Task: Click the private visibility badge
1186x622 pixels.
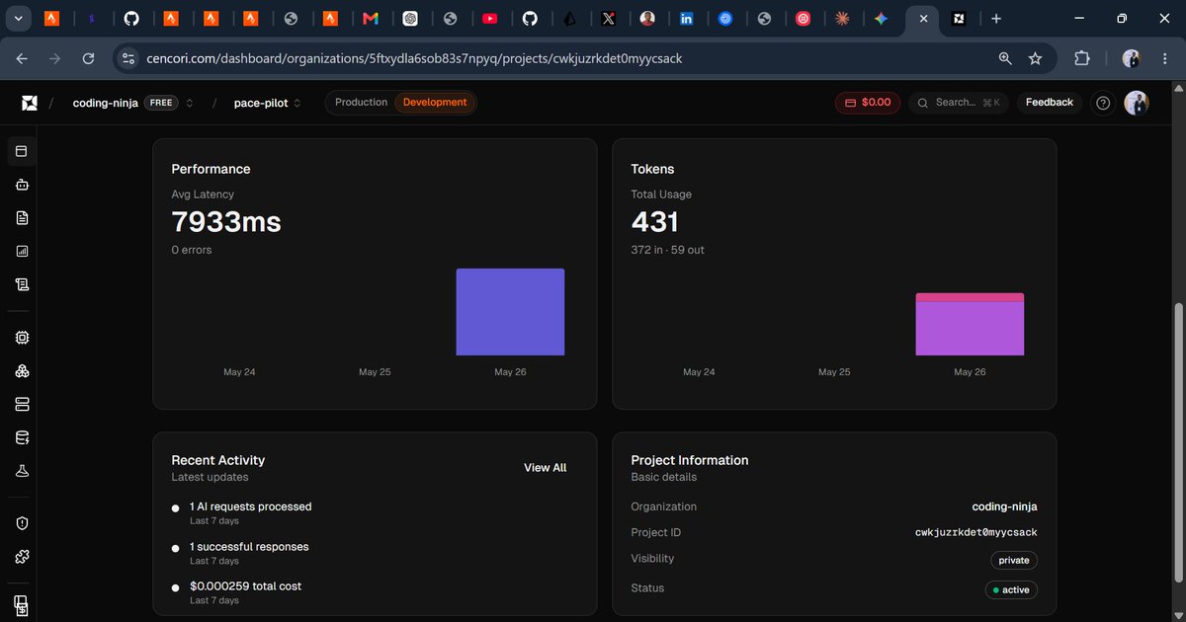Action: [x=1014, y=560]
